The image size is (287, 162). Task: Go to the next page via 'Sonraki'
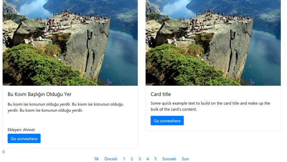[x=169, y=159]
